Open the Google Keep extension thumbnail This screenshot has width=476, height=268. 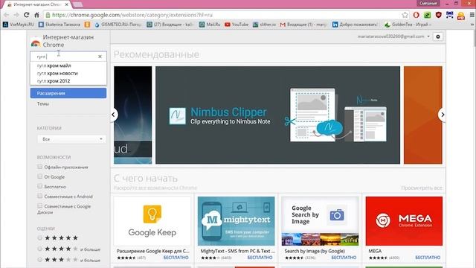coord(152,221)
